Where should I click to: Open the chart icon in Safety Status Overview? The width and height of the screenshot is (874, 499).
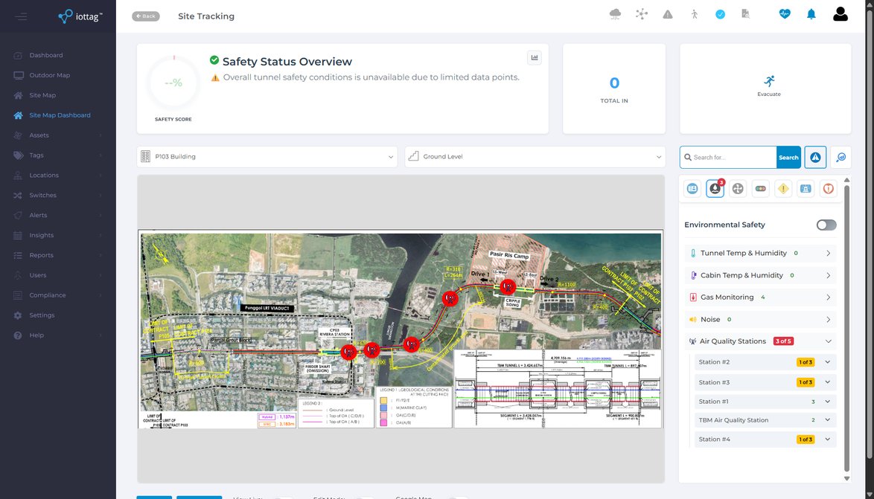535,57
